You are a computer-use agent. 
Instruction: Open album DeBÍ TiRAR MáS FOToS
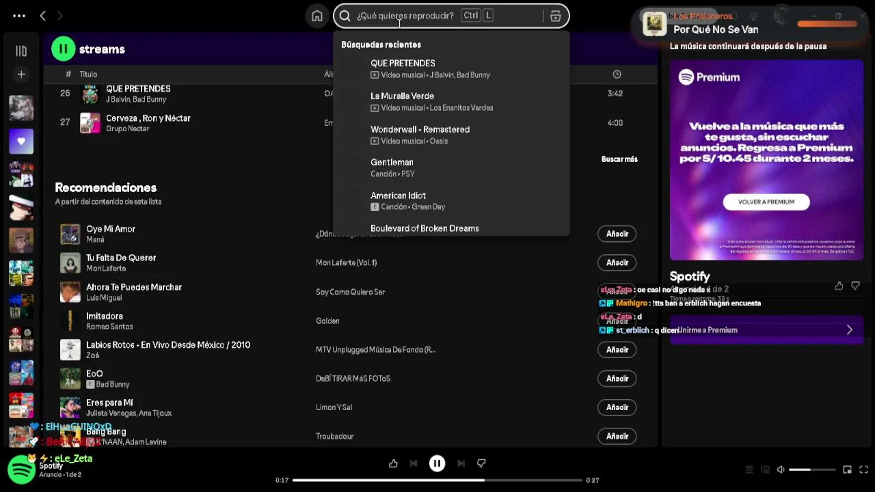pyautogui.click(x=353, y=378)
